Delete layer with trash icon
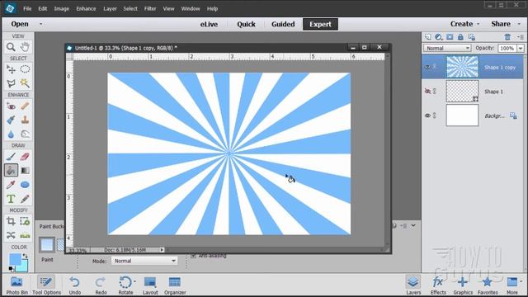 pyautogui.click(x=507, y=37)
